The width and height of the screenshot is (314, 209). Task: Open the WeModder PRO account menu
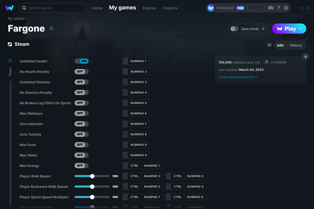tap(226, 8)
